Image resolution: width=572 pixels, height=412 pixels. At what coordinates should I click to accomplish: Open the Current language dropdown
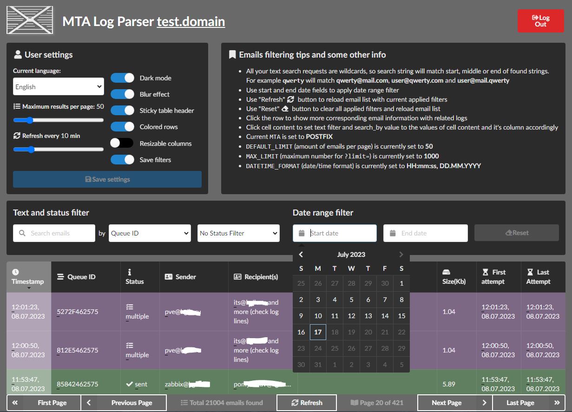point(58,87)
